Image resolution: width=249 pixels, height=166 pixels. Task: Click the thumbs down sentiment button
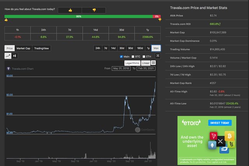(94, 10)
